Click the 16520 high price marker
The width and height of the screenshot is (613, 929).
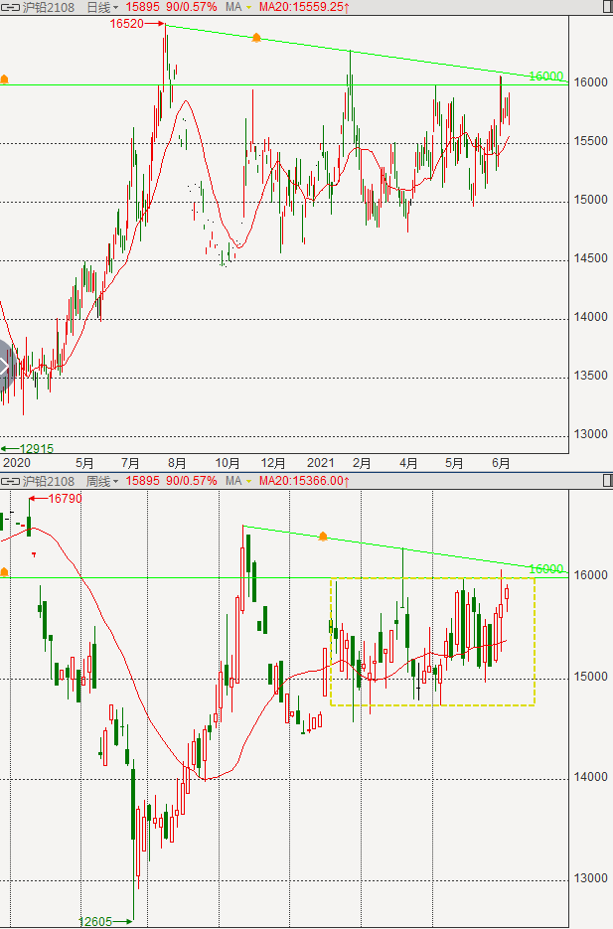point(127,24)
